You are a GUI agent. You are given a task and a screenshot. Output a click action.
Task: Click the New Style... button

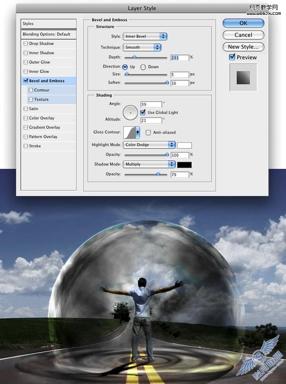[x=243, y=47]
